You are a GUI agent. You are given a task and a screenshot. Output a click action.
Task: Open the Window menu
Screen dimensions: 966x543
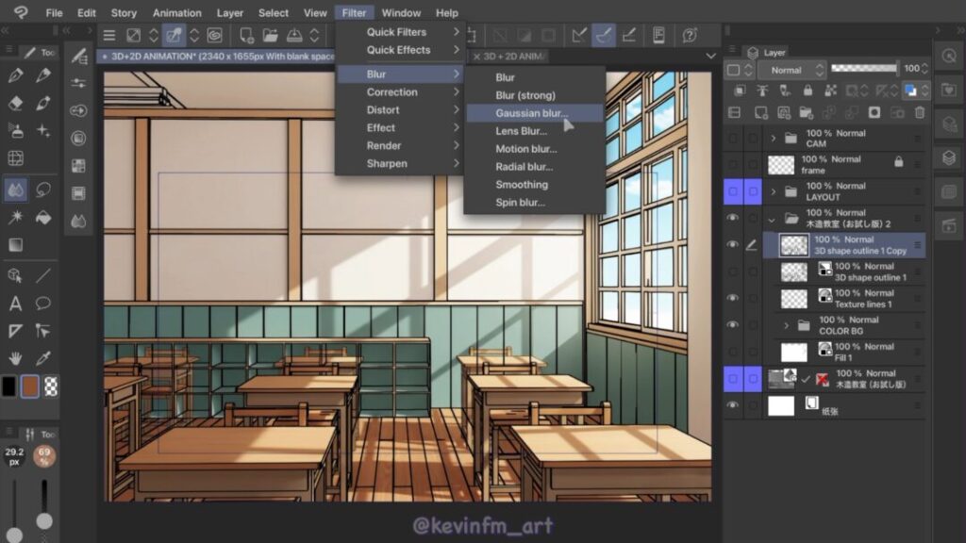(x=401, y=12)
